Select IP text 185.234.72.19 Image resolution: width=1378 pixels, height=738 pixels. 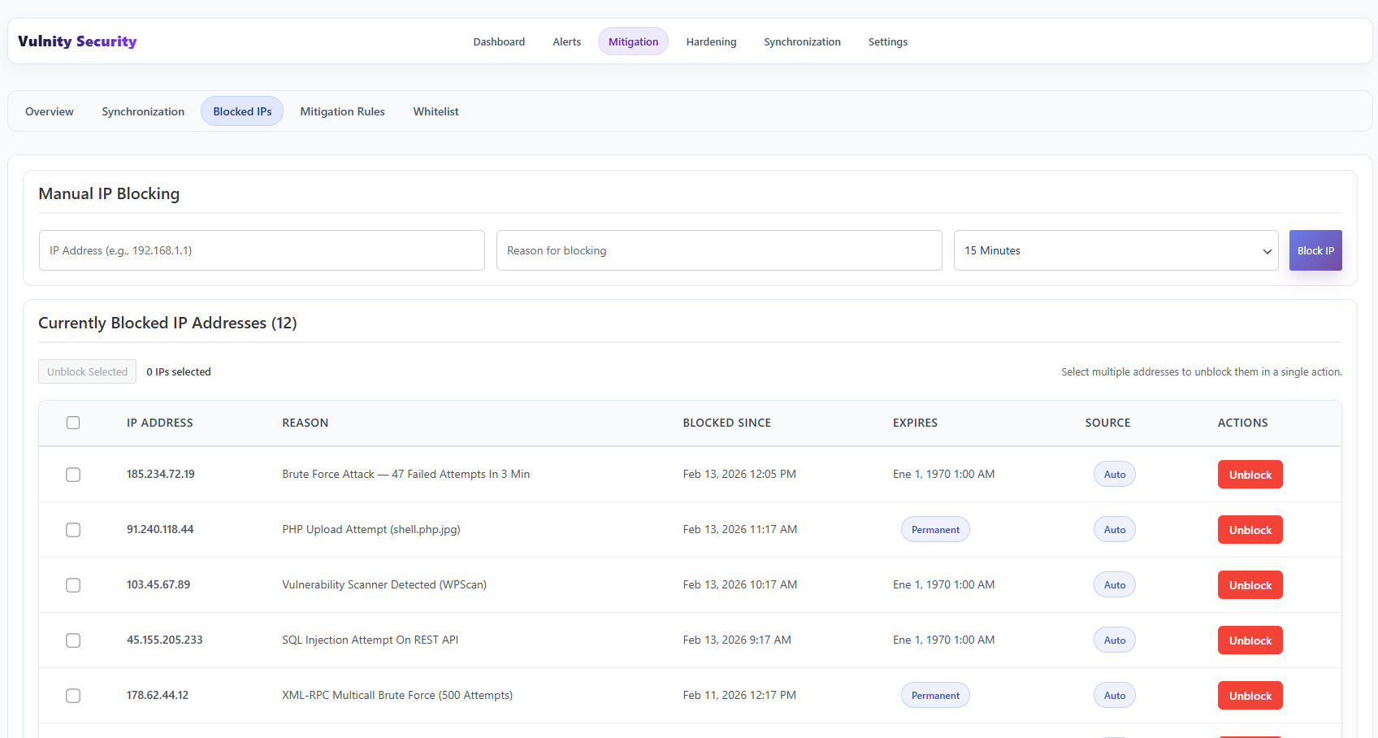coord(160,474)
